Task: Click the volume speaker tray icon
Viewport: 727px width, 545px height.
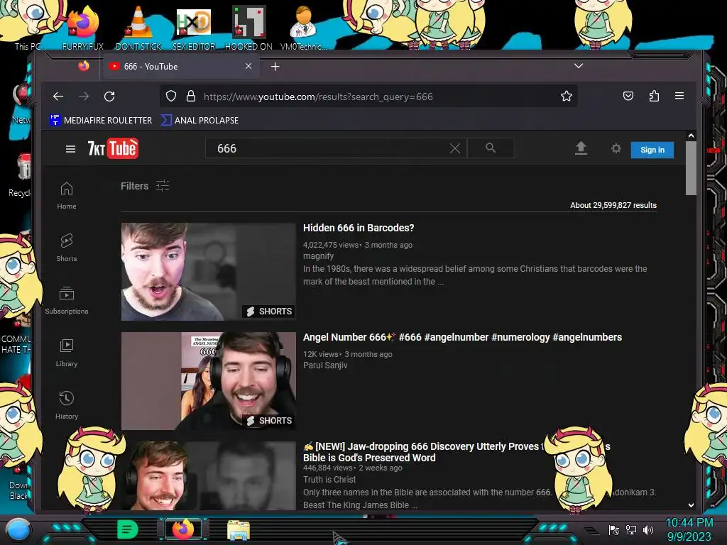Action: [x=647, y=529]
